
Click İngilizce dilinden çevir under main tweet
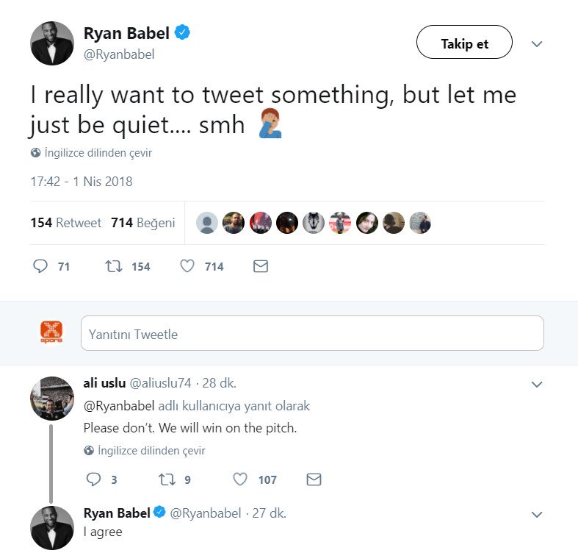98,153
